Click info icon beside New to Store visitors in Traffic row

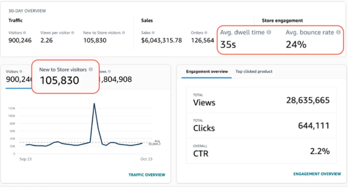[124, 33]
